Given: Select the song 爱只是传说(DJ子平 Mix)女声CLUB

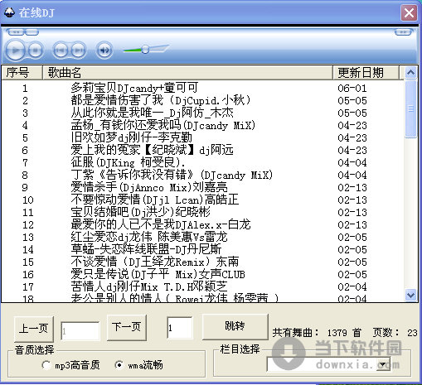Looking at the screenshot, I should pyautogui.click(x=158, y=274).
